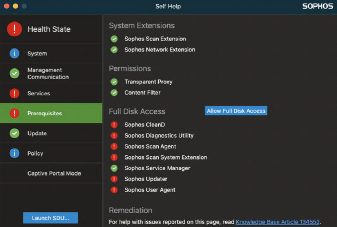Click the System Extensions heading

[x=141, y=25]
